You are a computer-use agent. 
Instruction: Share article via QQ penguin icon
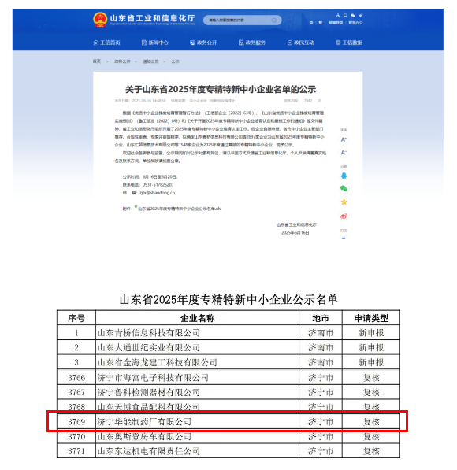344,176
